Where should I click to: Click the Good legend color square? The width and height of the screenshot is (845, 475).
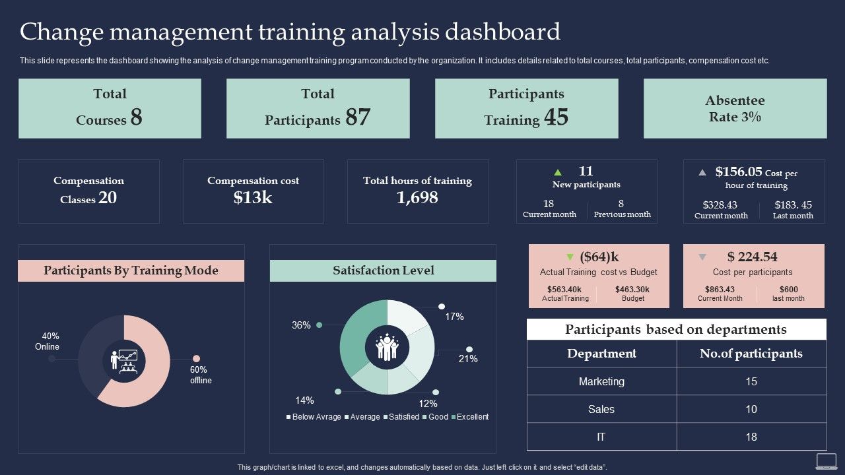[x=424, y=417]
